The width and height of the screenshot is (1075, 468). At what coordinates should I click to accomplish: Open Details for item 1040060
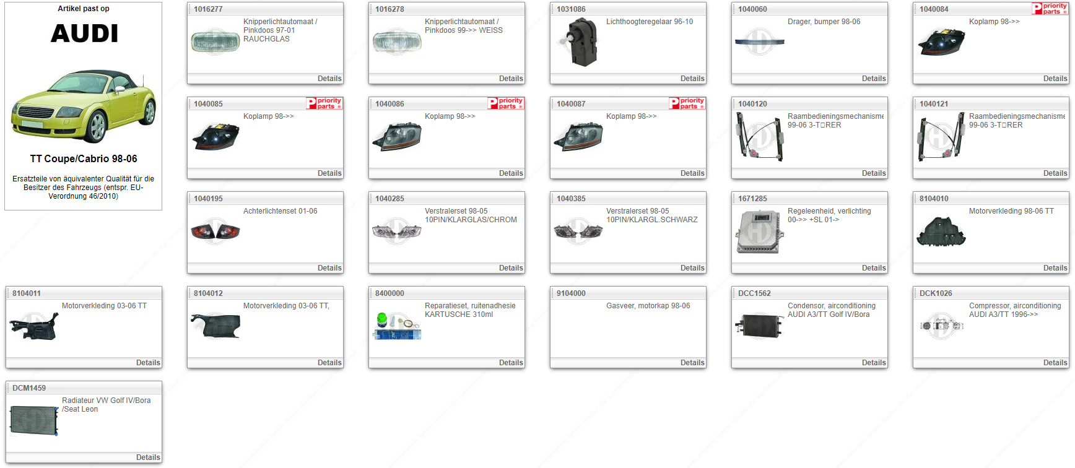874,79
